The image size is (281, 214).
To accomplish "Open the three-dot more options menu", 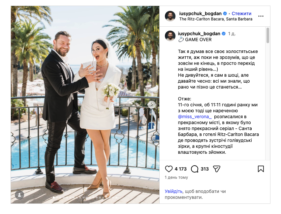I will coord(261,16).
